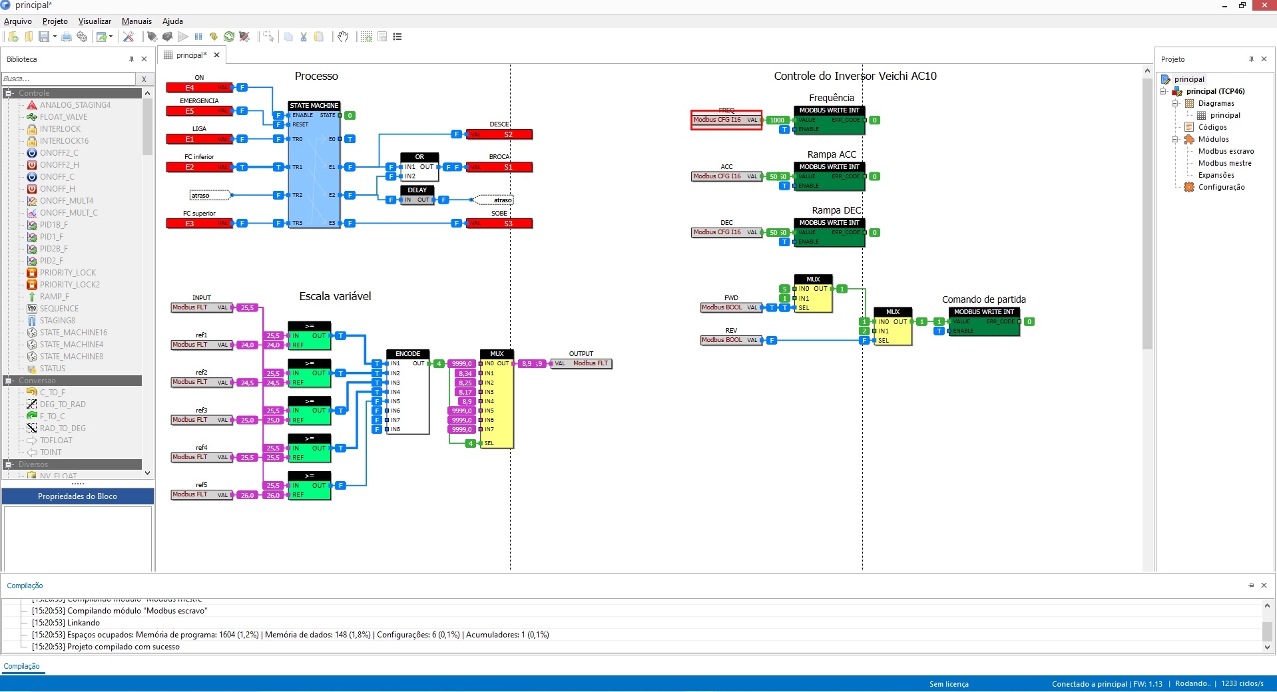Open the Visualizar menu
1277x692 pixels.
coord(95,21)
